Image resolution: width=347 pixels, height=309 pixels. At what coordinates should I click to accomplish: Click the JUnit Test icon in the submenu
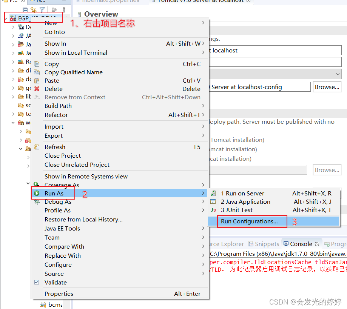point(213,210)
